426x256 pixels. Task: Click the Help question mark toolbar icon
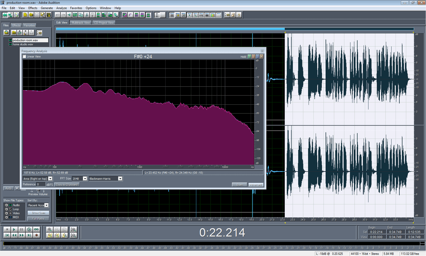point(239,15)
